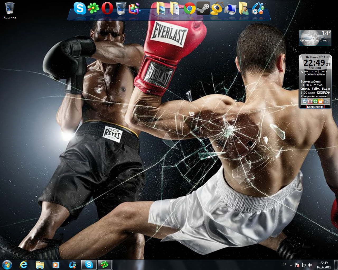Viewport: 338px width, 270px height.
Task: Click the gray user logoff button
Action: [x=326, y=101]
